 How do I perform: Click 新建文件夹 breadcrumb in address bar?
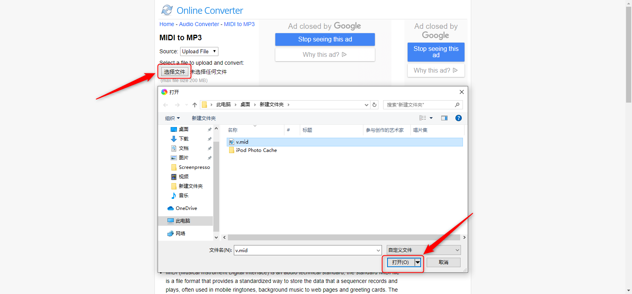pyautogui.click(x=272, y=105)
